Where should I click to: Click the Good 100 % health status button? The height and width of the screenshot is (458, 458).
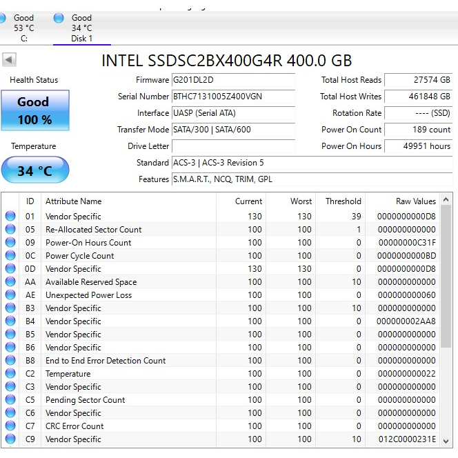34,110
